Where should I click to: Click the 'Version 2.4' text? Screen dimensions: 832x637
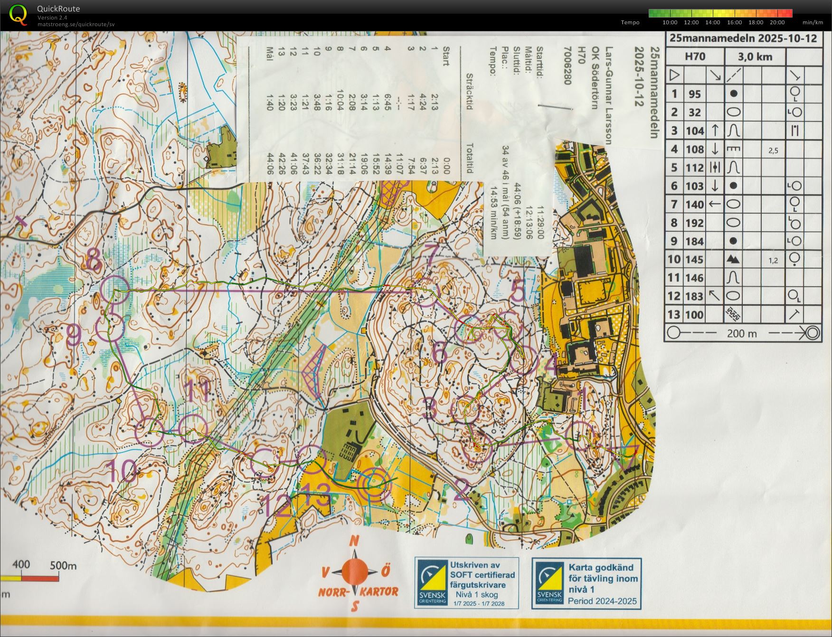pyautogui.click(x=52, y=18)
